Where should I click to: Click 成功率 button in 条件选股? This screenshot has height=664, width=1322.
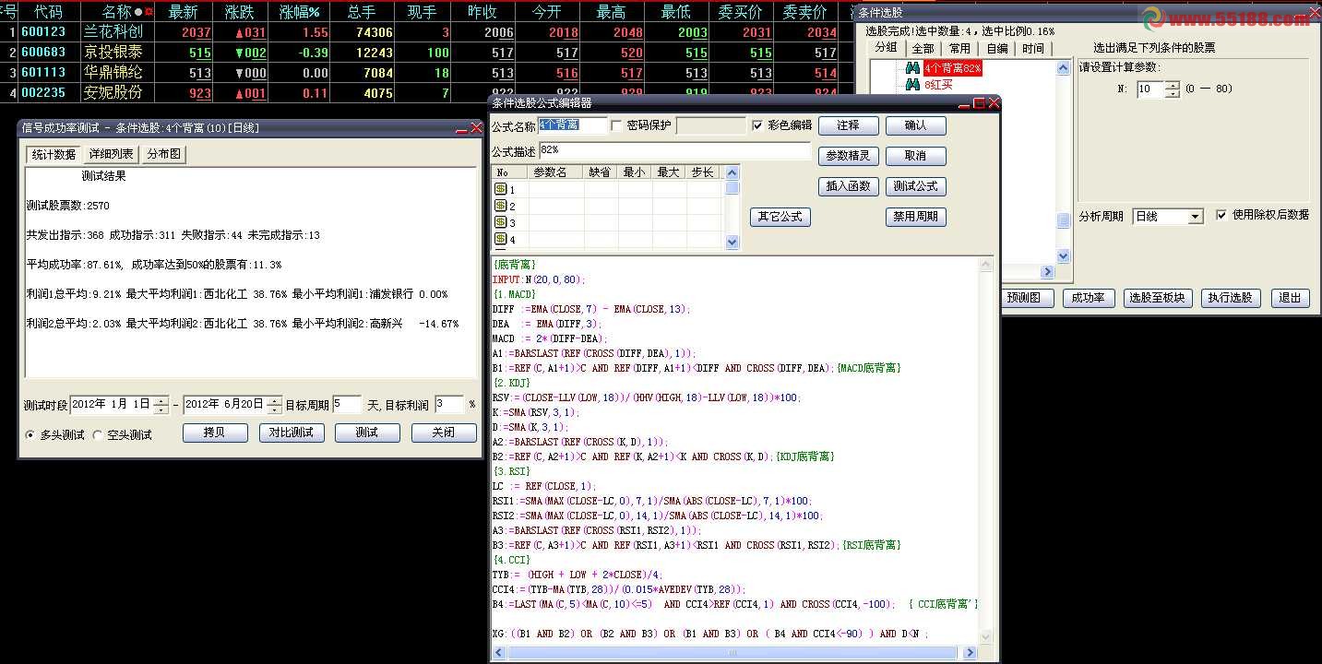coord(1088,298)
